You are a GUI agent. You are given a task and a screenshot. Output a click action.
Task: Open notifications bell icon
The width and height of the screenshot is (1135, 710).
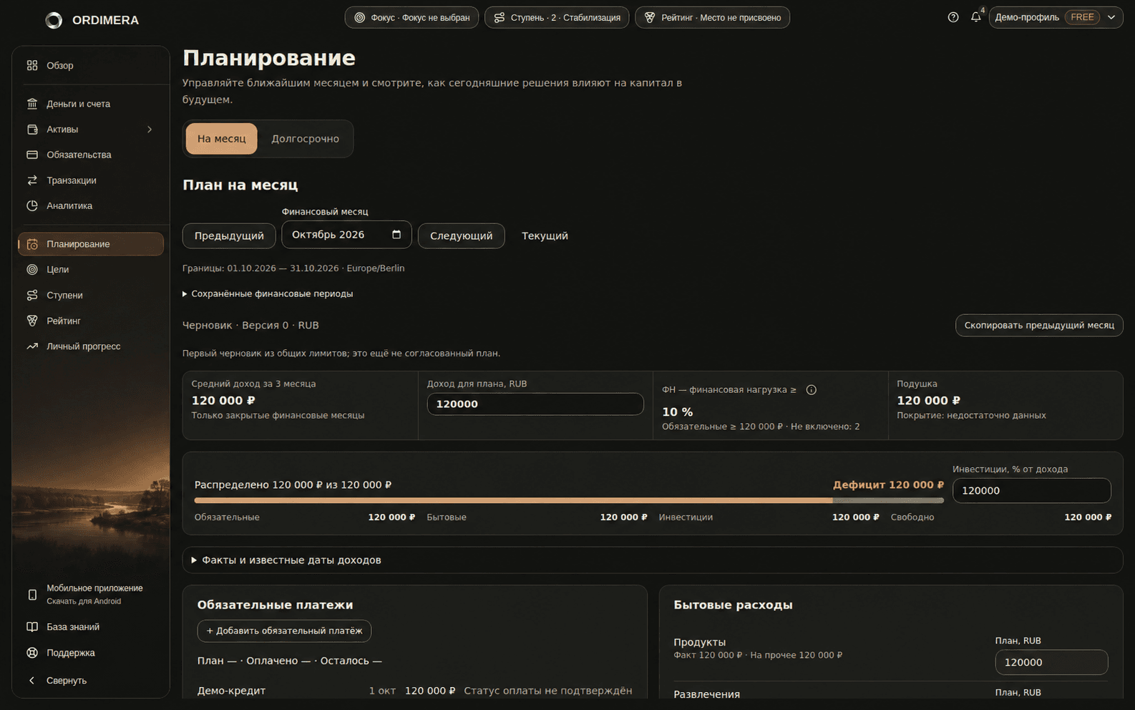coord(975,17)
